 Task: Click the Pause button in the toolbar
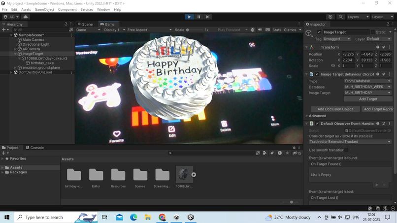click(199, 17)
